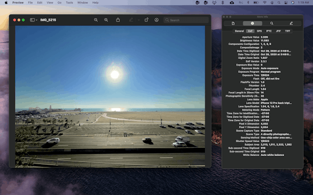
Task: Switch to the General metadata tab
Action: [x=239, y=31]
